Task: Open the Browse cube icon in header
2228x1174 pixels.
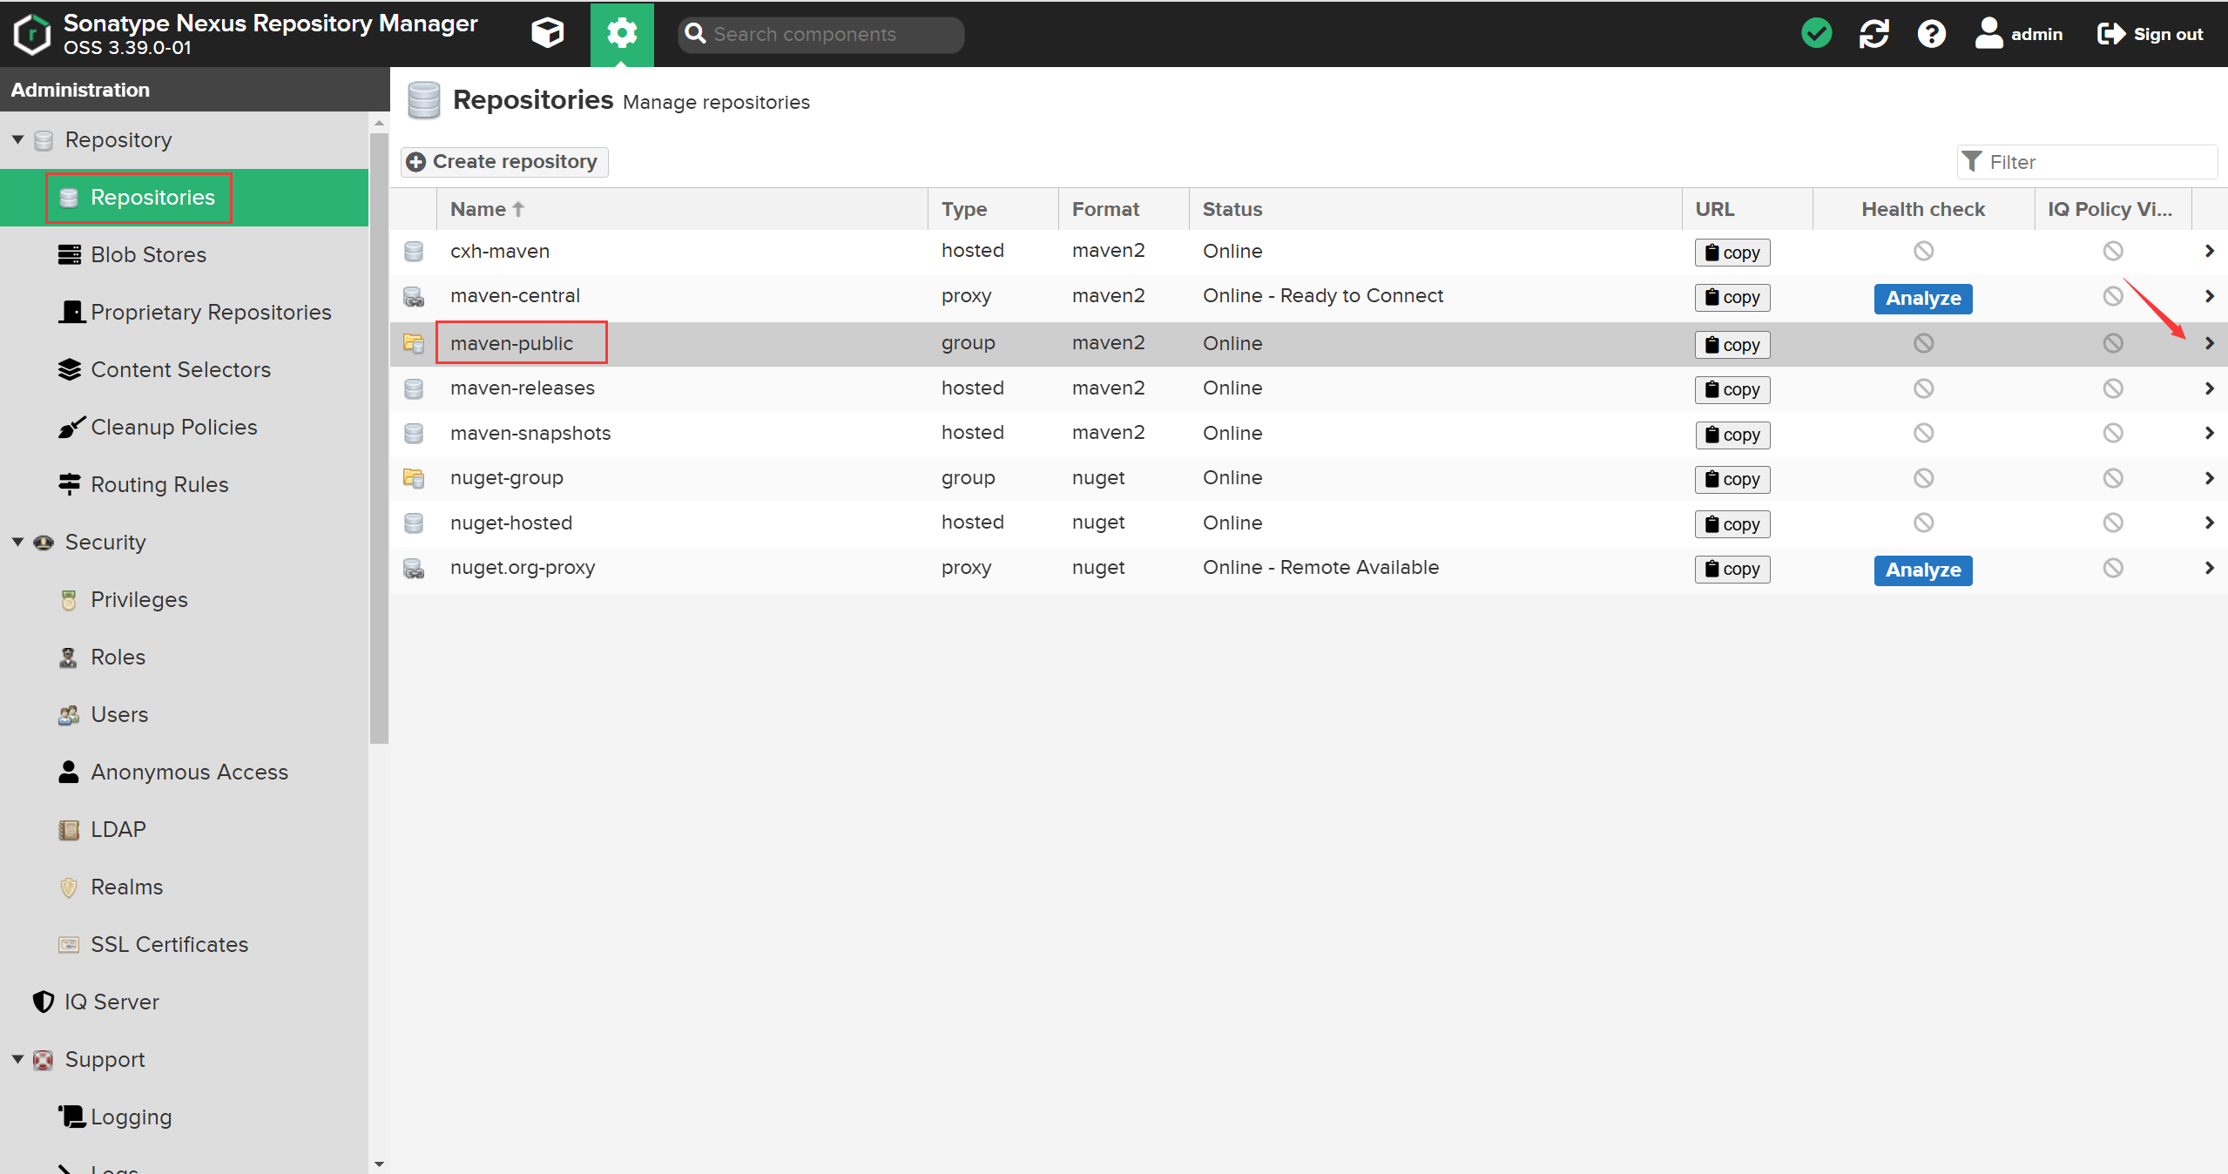Action: tap(547, 34)
